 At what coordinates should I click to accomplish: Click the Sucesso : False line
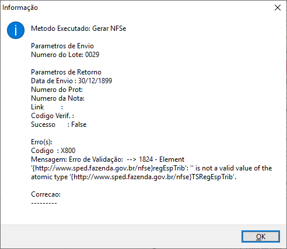coord(59,124)
